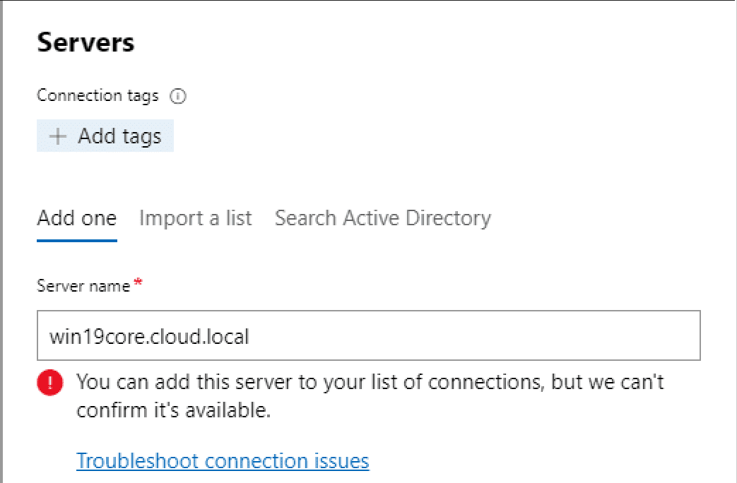Open Troubleshoot connection issues link

point(223,461)
